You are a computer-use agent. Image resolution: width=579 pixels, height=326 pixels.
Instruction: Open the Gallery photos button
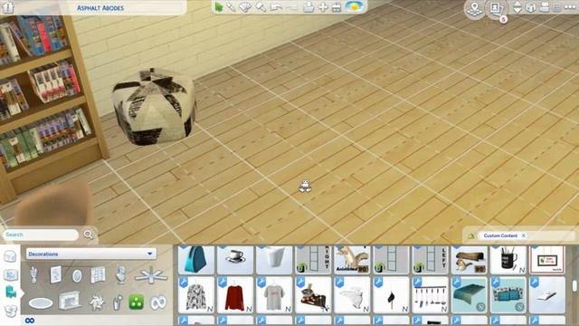coord(496,8)
